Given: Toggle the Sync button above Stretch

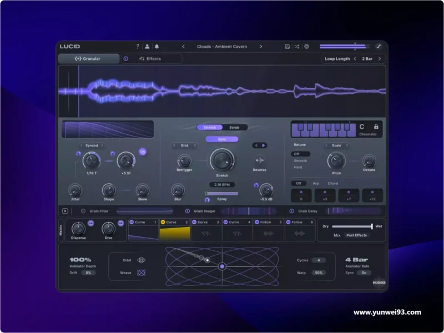Looking at the screenshot, I should coord(222,139).
